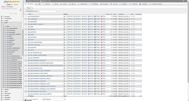Click the Rows column help icon
Screen dimensions: 189x101
click(x=111, y=14)
